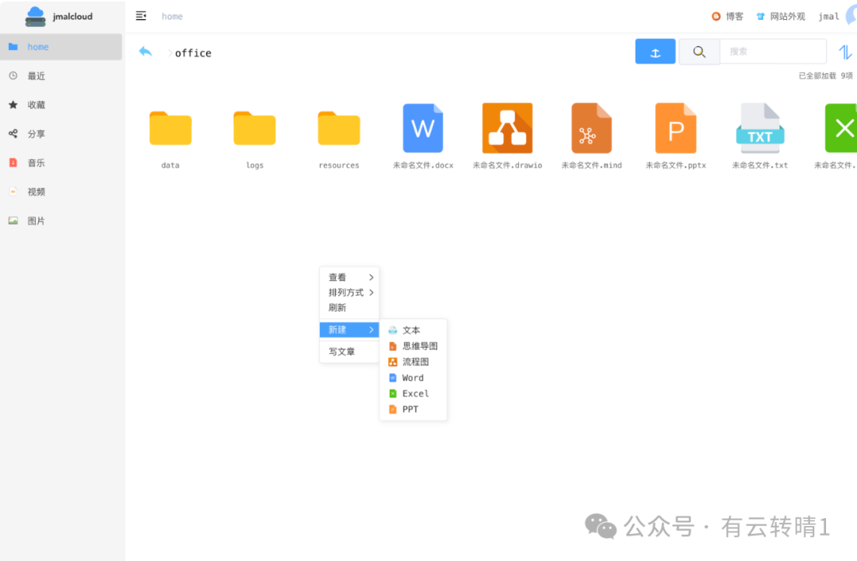
Task: Open the 图片 images section in sidebar
Action: click(x=33, y=220)
